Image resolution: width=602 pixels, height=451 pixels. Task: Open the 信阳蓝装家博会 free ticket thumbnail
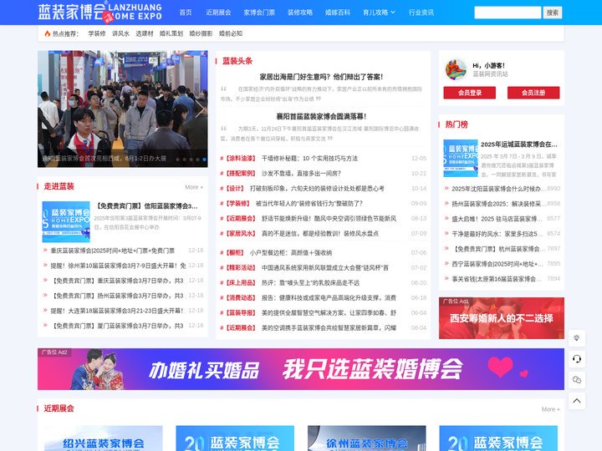66,221
